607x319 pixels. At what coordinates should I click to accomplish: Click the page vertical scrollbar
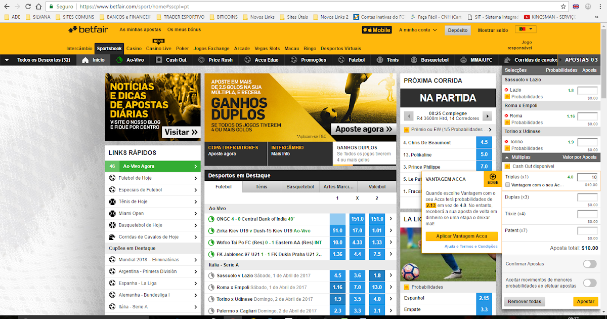(603, 167)
